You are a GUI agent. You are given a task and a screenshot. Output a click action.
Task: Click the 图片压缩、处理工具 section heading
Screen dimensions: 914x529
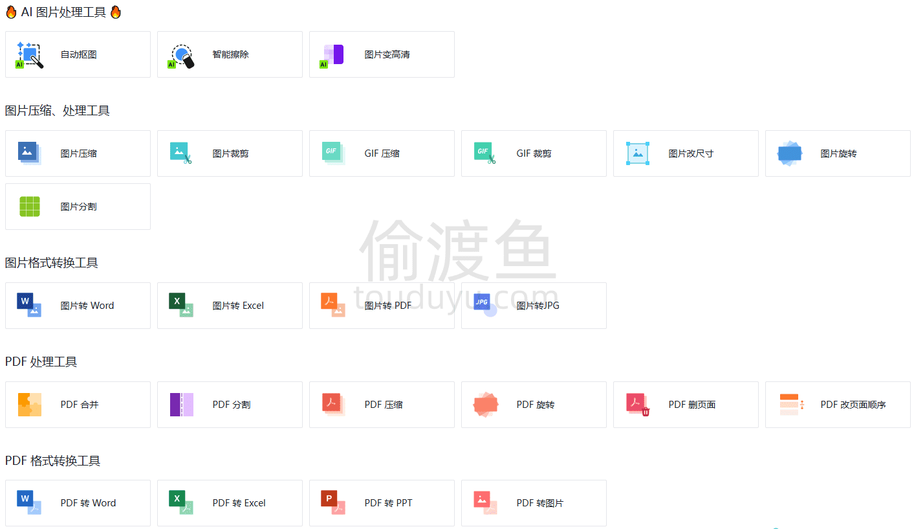pos(58,111)
